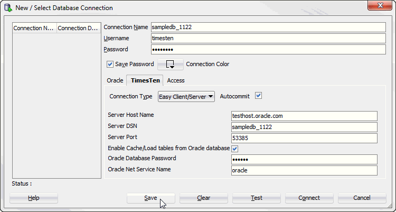Cancel the dialog with the Cancel button
Viewport: 396px width, 212px height.
(362, 198)
